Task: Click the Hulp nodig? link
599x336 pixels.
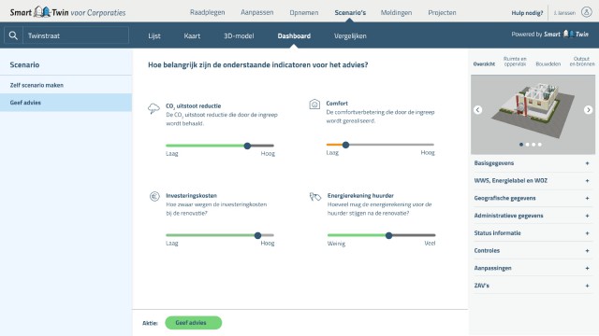Action: (527, 13)
